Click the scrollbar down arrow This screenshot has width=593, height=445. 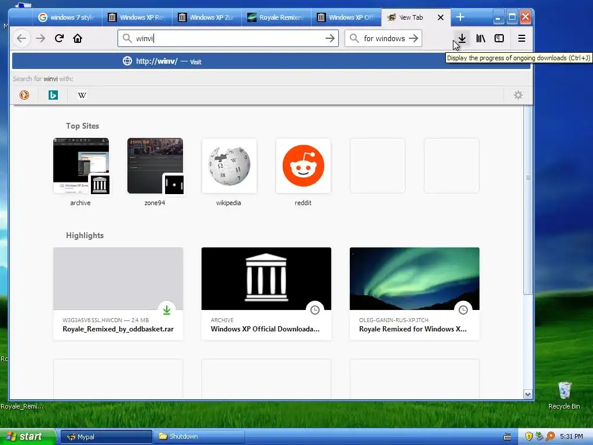[528, 394]
